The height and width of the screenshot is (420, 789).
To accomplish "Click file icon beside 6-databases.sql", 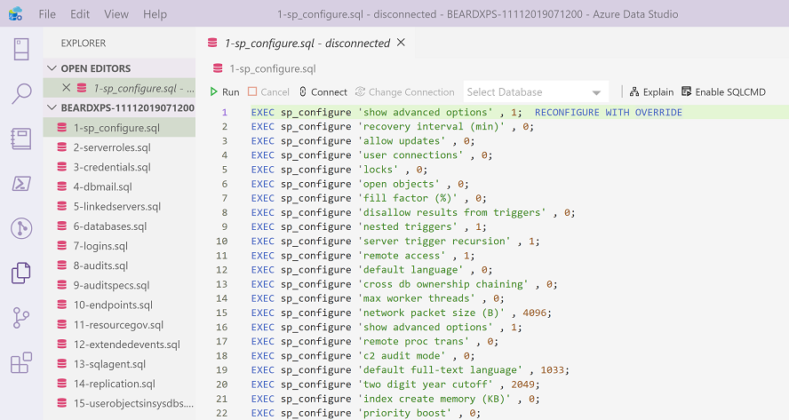I will (62, 226).
